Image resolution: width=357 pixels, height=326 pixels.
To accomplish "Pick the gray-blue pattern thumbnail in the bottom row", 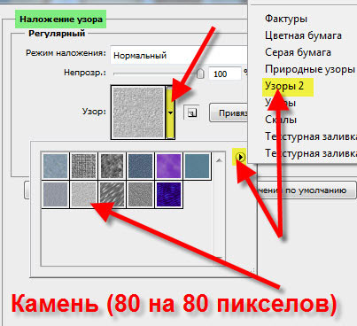I will (x=56, y=194).
